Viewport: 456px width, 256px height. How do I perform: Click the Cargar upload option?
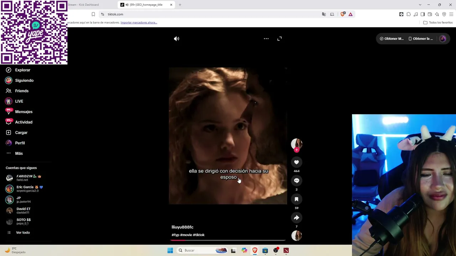[21, 133]
